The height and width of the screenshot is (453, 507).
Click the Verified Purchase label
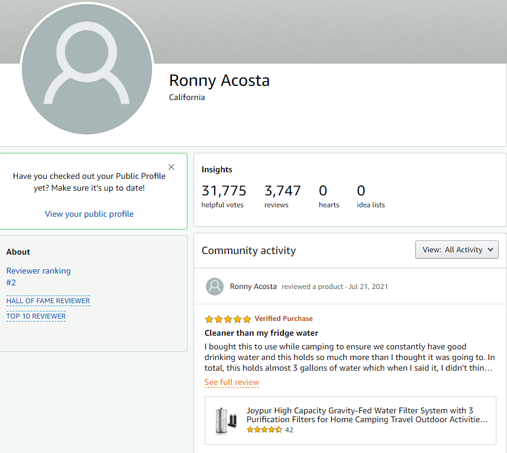click(x=283, y=319)
